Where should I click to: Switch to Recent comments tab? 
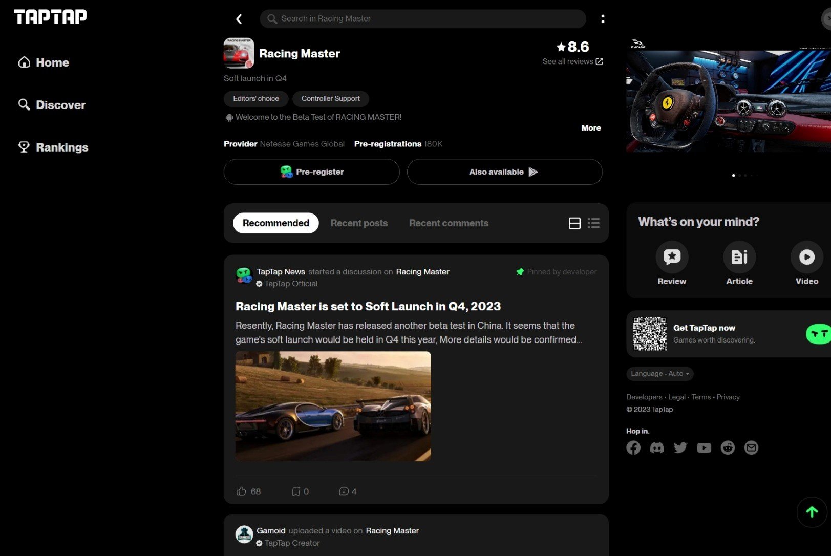pos(449,223)
